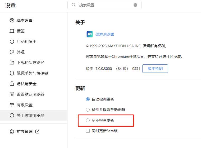Open 启动和退出 settings section
Screen dimensions: 201x148
coord(34,42)
